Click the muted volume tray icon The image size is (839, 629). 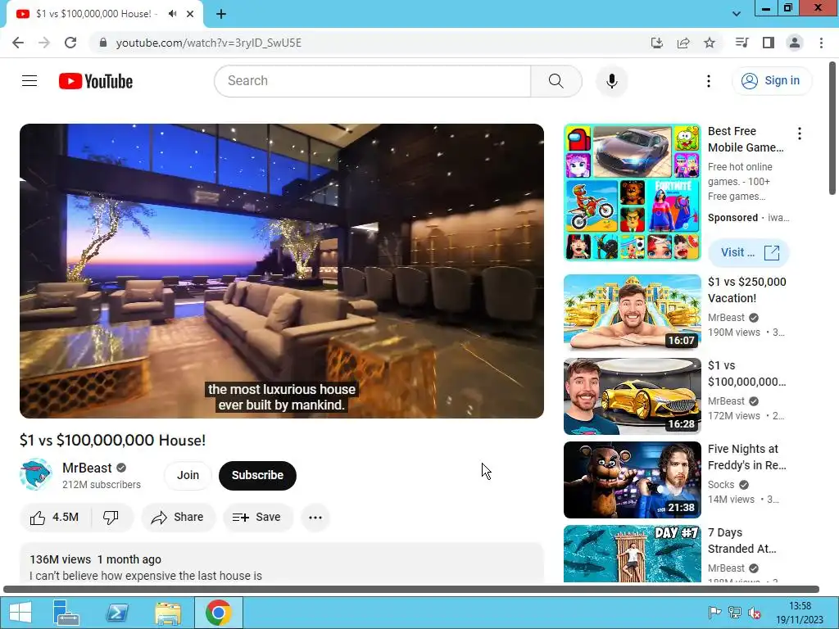(755, 613)
